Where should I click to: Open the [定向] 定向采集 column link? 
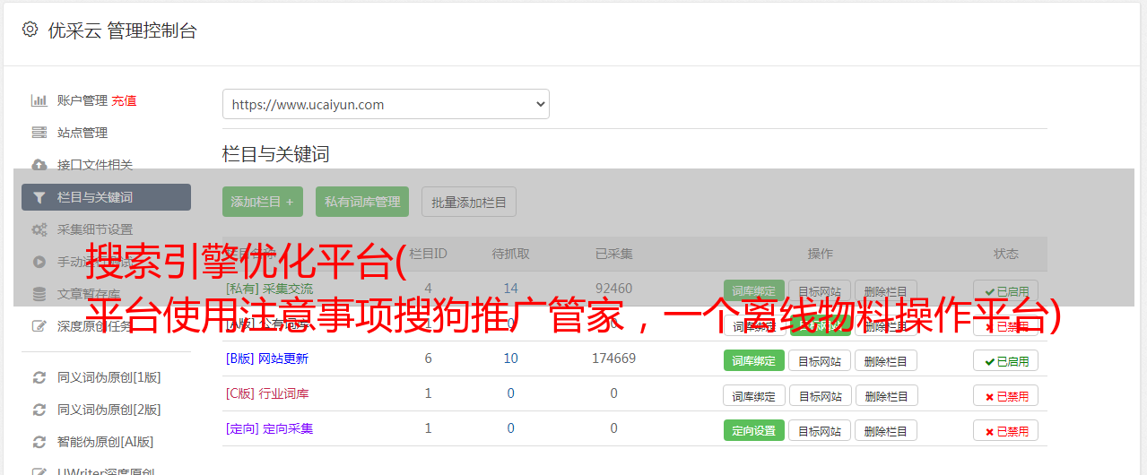[269, 428]
